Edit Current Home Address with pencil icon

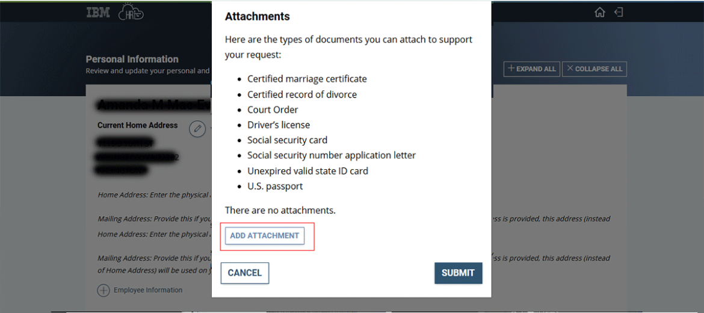point(197,129)
